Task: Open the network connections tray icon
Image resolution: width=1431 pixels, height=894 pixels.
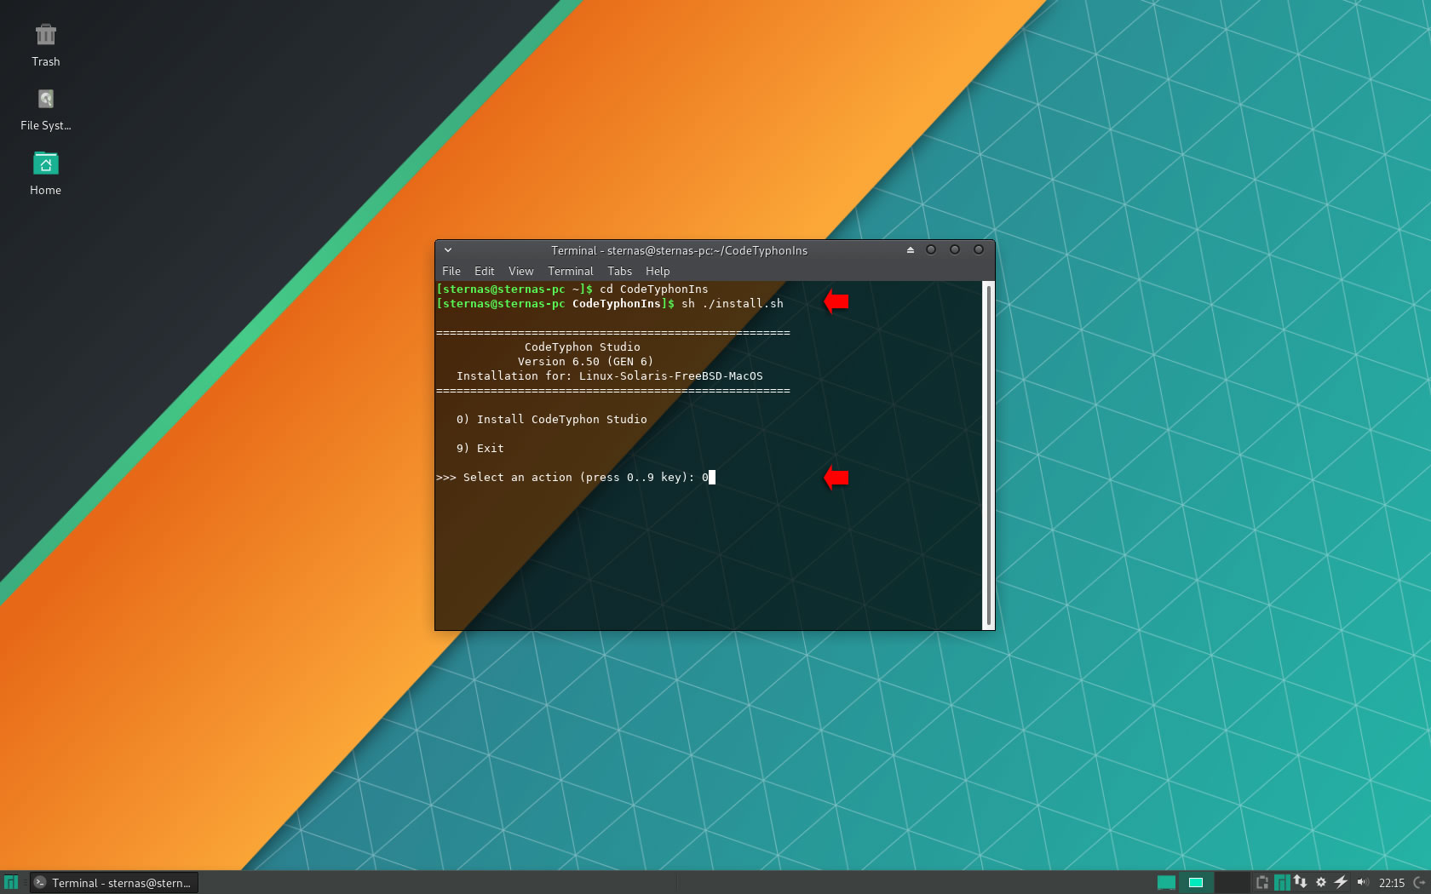Action: 1301,882
